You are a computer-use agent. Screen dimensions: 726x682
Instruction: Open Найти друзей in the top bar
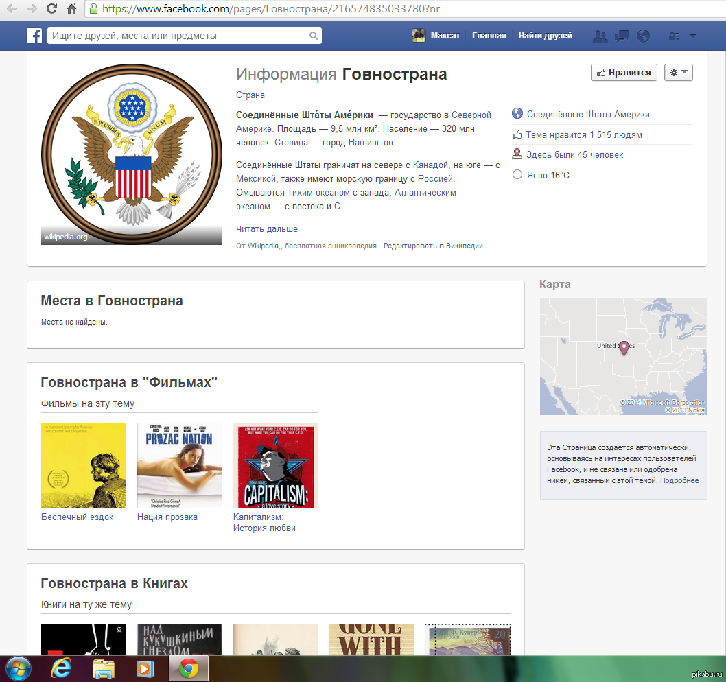pyautogui.click(x=545, y=36)
